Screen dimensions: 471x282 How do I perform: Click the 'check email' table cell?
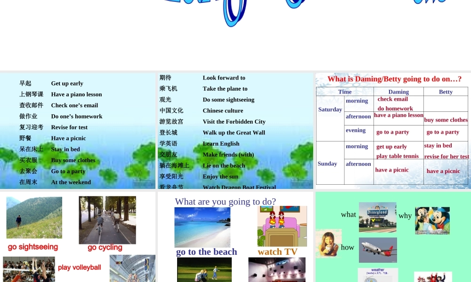coord(393,99)
